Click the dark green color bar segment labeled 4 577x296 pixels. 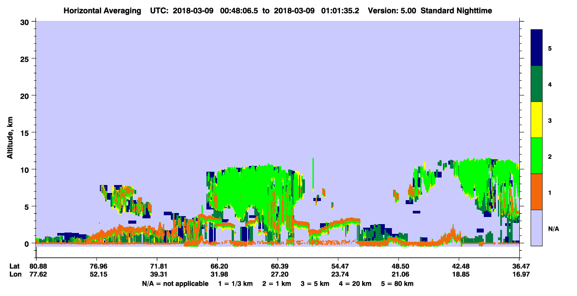click(x=537, y=84)
